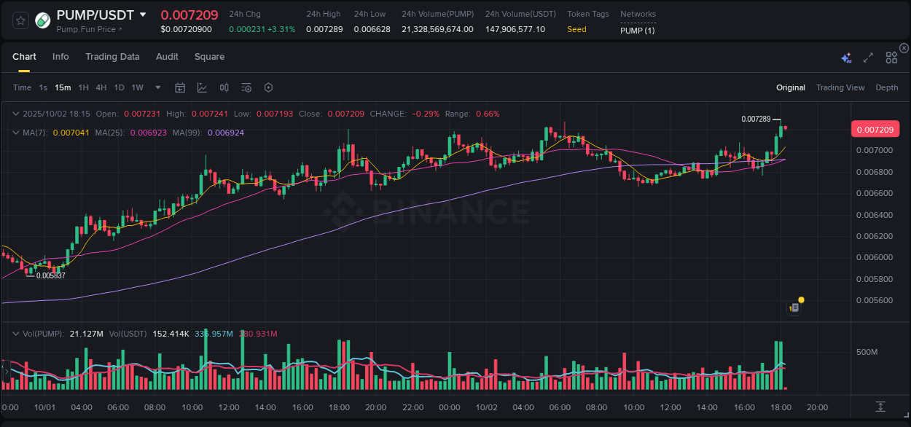911x427 pixels.
Task: Star PUMP/USDT as a favorite
Action: [20, 20]
